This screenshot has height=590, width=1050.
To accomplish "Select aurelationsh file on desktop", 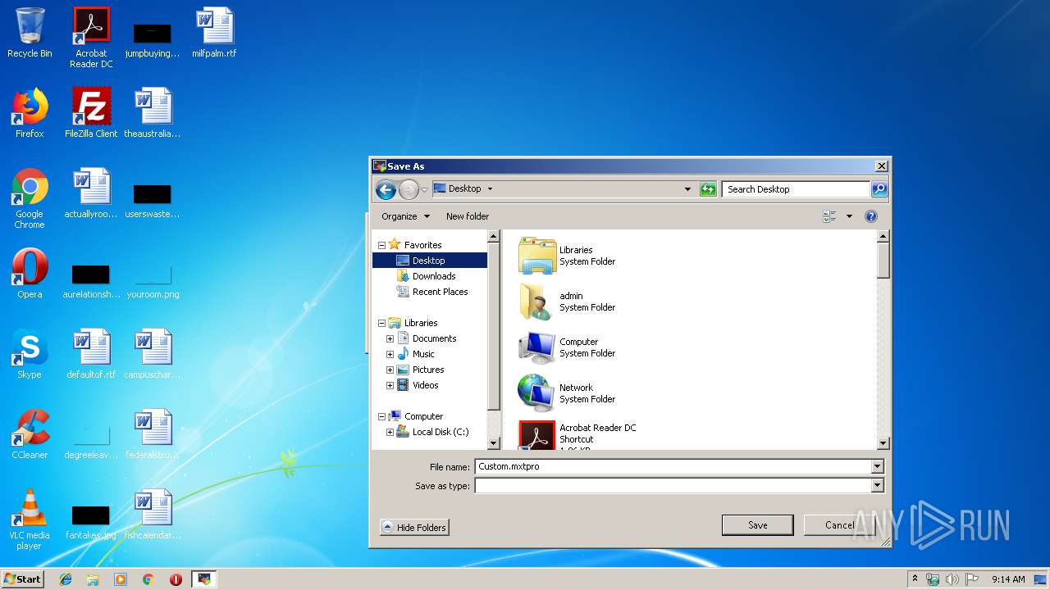I will 91,281.
